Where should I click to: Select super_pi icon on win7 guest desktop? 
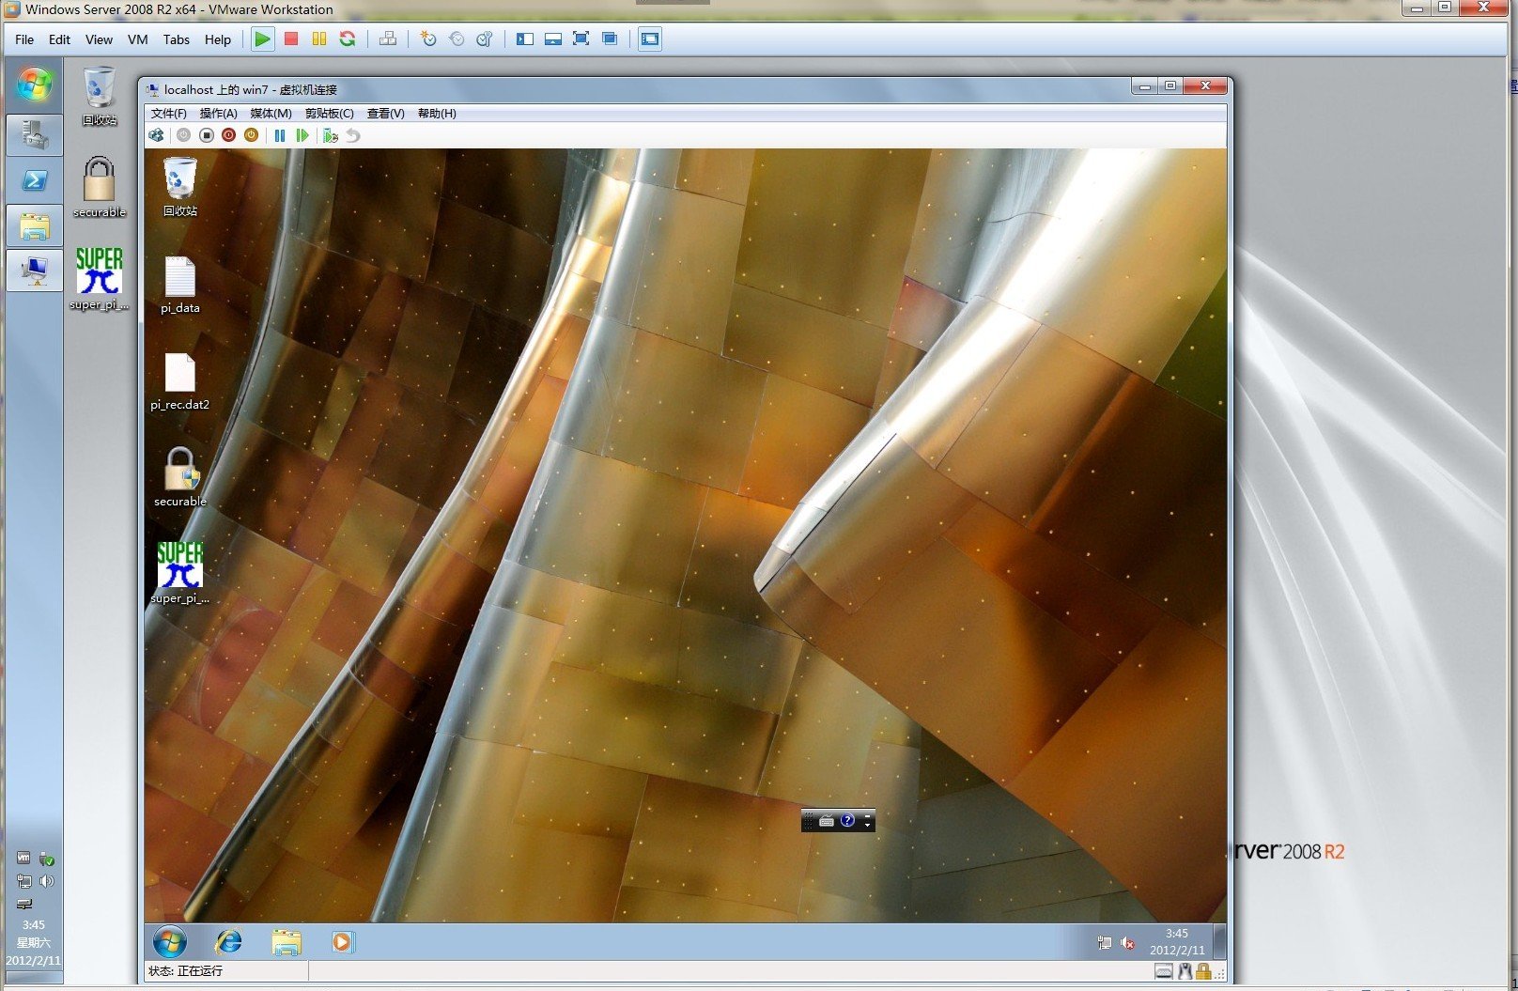tap(179, 573)
